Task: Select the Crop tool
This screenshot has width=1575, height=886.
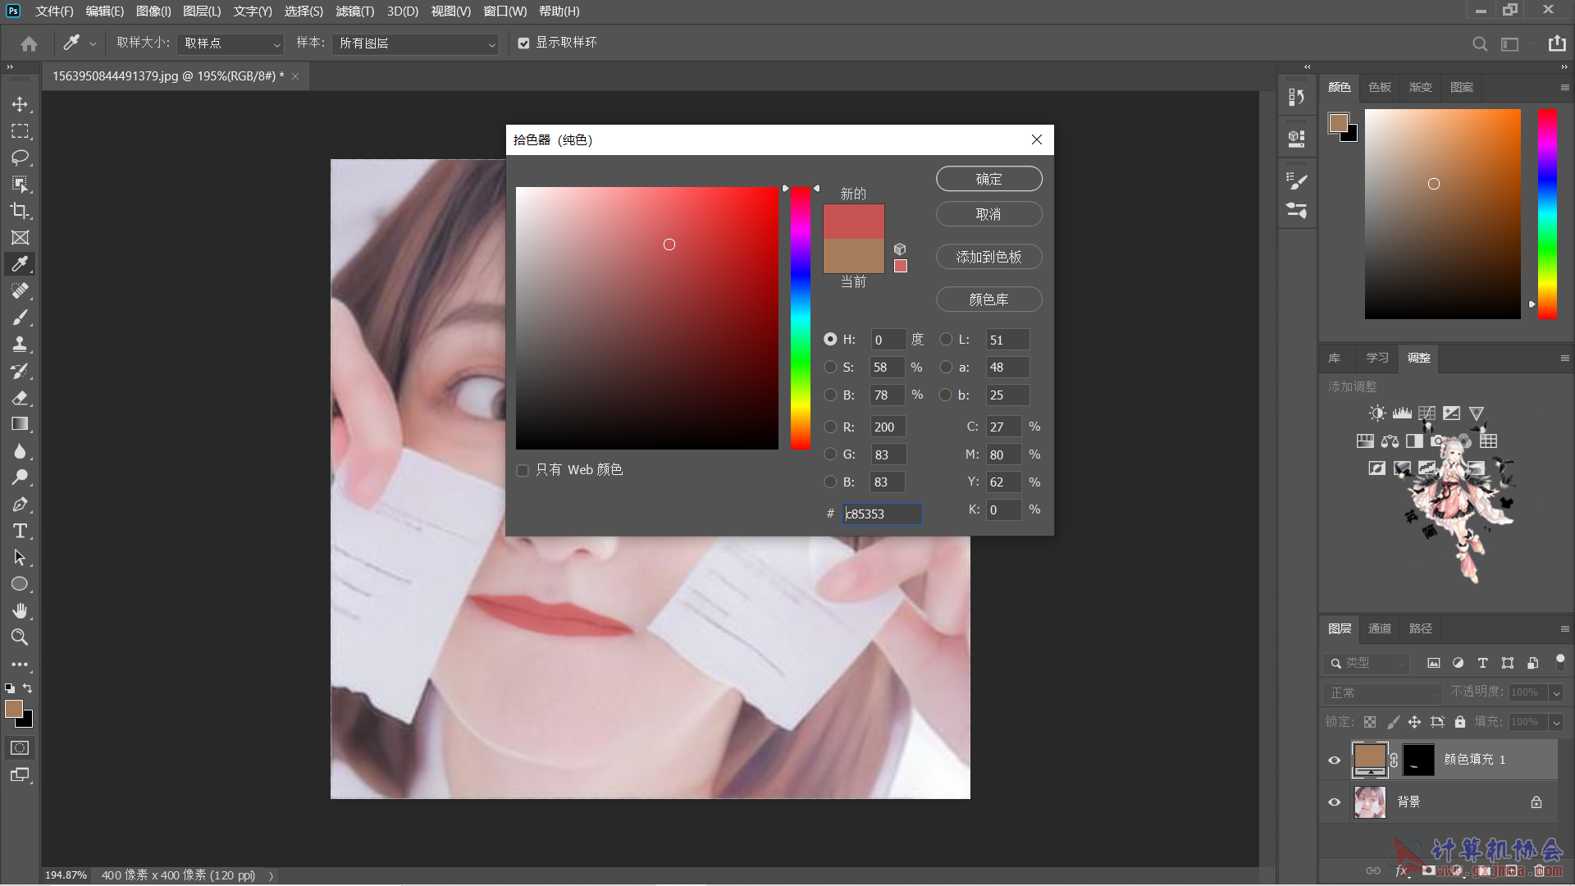Action: (20, 211)
